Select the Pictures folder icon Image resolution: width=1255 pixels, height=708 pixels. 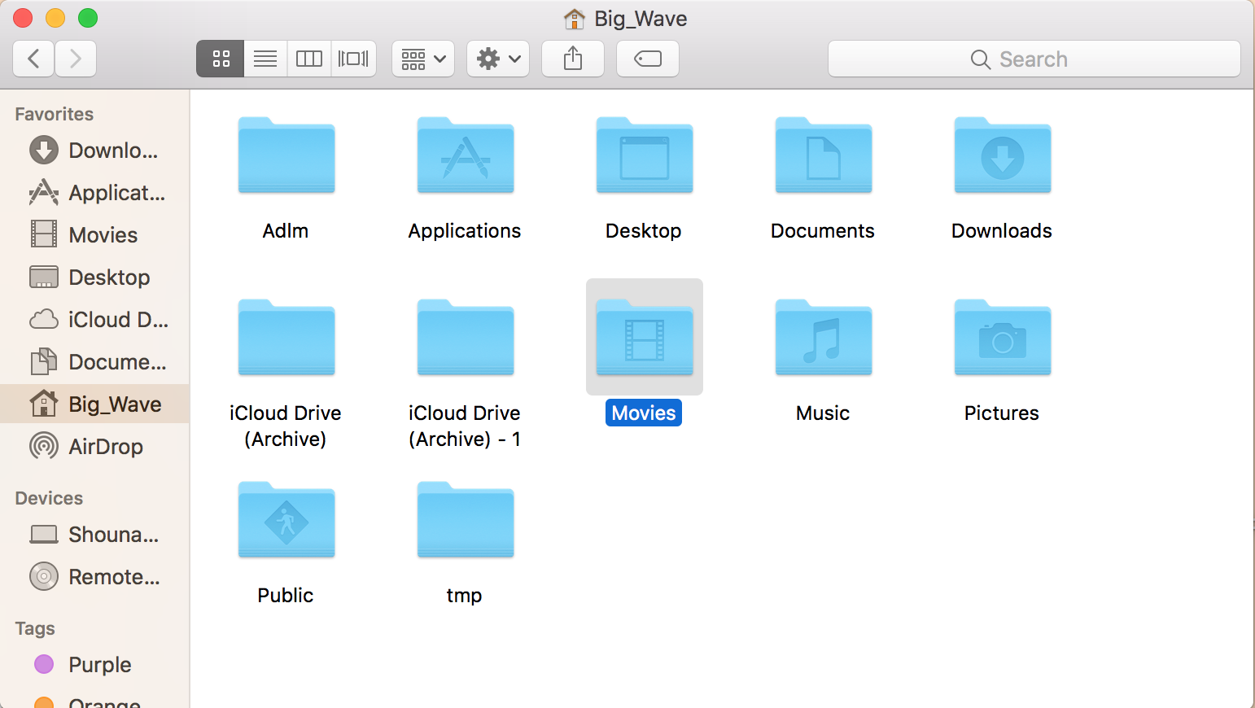pyautogui.click(x=1003, y=337)
